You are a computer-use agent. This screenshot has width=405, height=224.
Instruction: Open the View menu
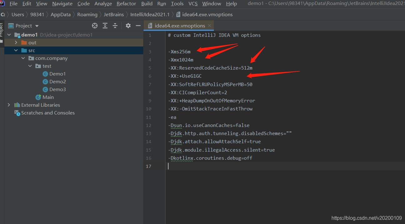(42, 4)
